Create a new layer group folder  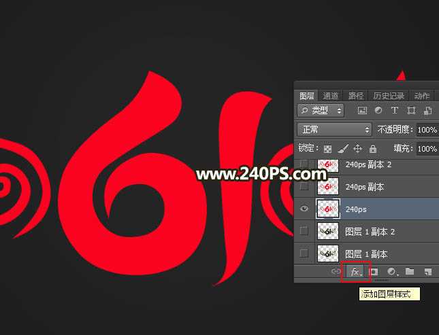[x=410, y=272]
